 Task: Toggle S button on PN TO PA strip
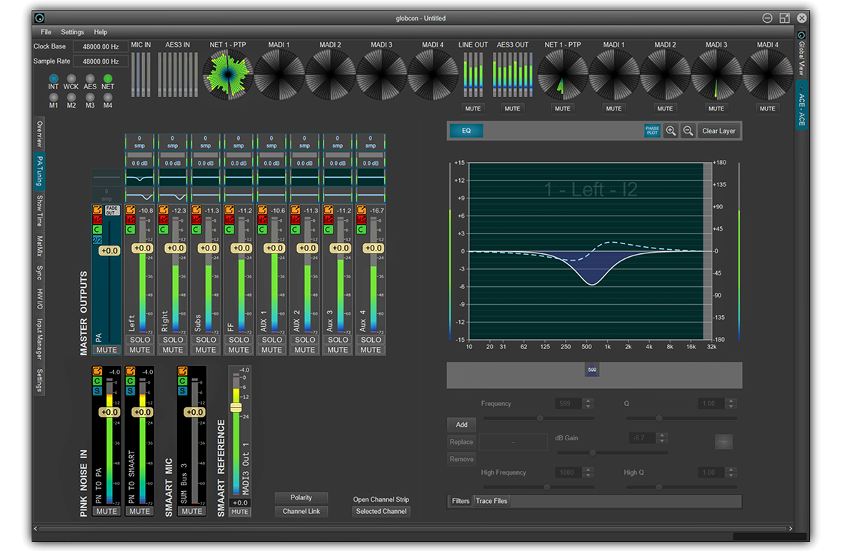[97, 391]
